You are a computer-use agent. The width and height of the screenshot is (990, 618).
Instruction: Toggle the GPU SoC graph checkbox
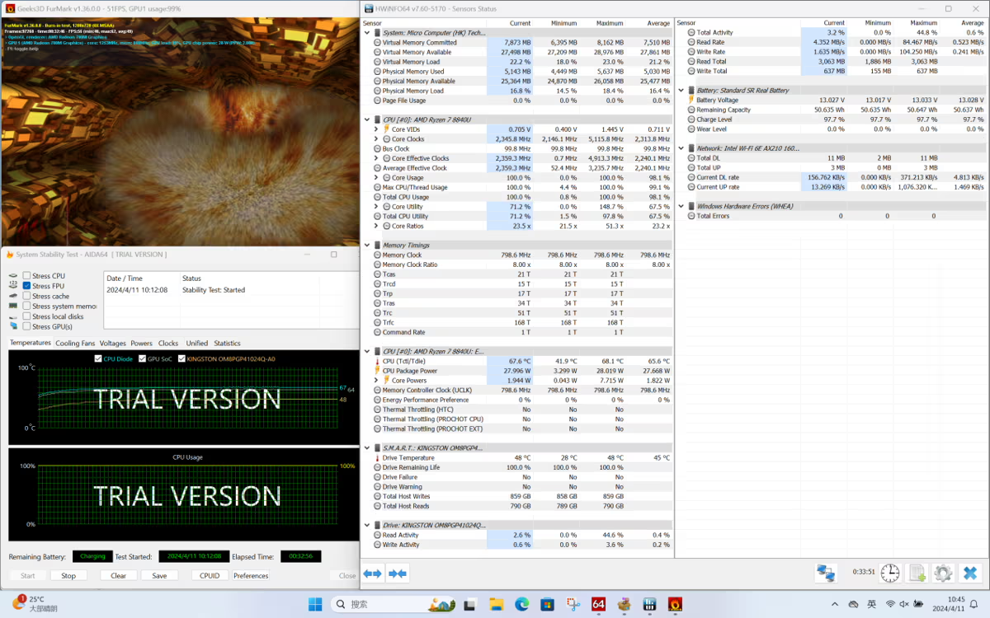[143, 358]
